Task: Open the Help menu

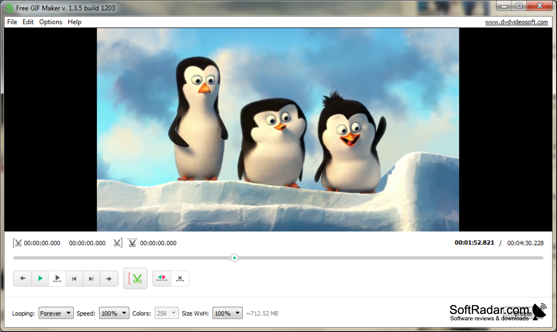Action: (x=74, y=22)
